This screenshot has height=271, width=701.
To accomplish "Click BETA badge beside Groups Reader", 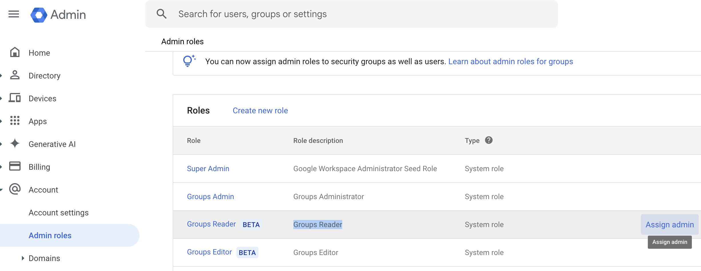I will (251, 225).
